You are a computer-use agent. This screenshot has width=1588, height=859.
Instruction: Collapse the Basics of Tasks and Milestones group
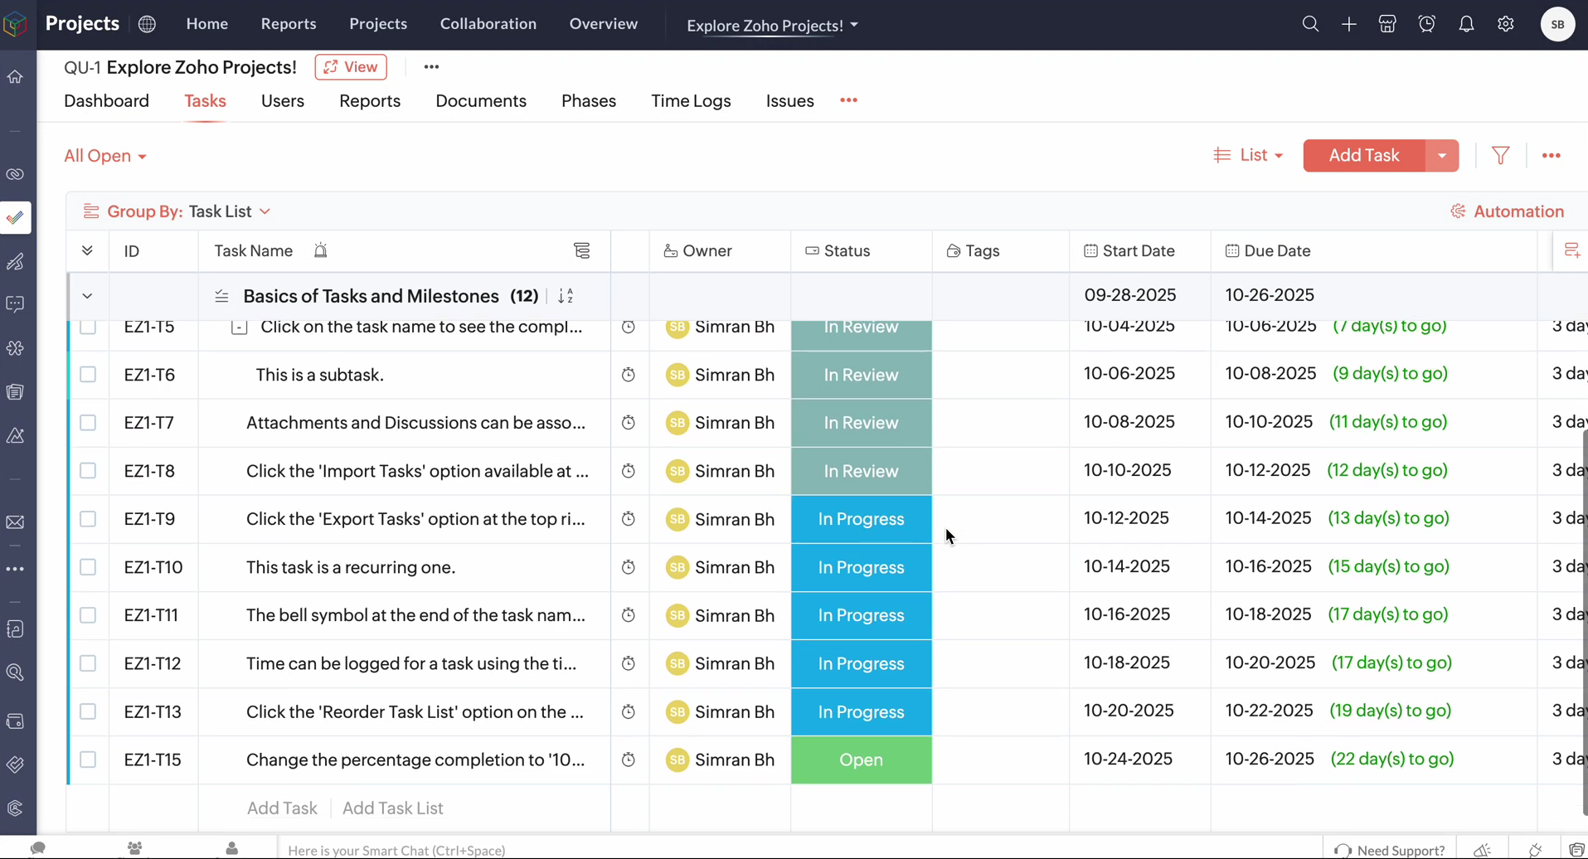pos(86,295)
